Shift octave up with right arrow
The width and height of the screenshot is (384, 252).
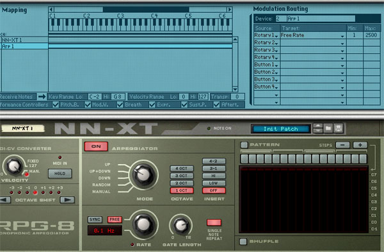pyautogui.click(x=67, y=199)
